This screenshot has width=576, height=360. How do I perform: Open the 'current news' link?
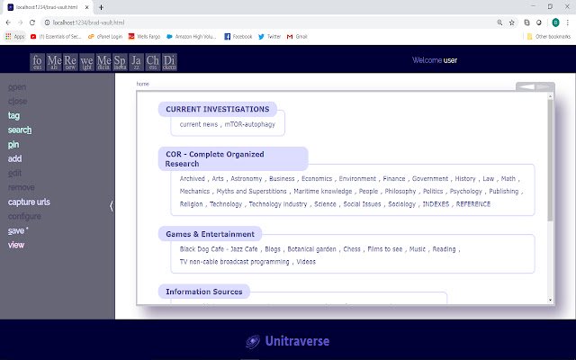[x=199, y=124]
